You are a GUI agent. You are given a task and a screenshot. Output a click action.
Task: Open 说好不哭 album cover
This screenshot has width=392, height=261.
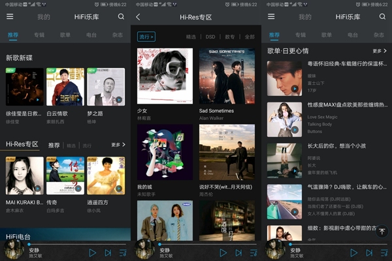coord(227,152)
